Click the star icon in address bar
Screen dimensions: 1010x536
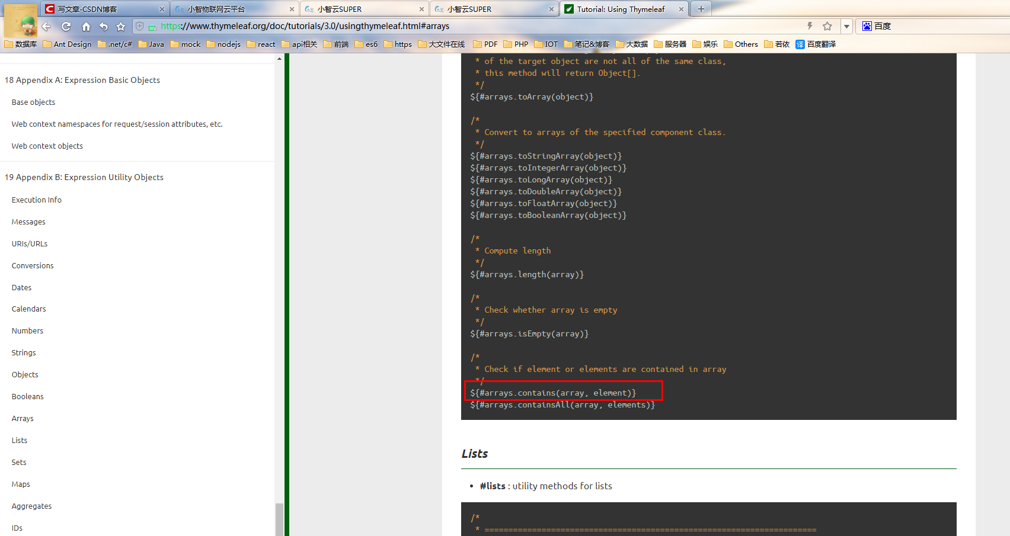[827, 26]
